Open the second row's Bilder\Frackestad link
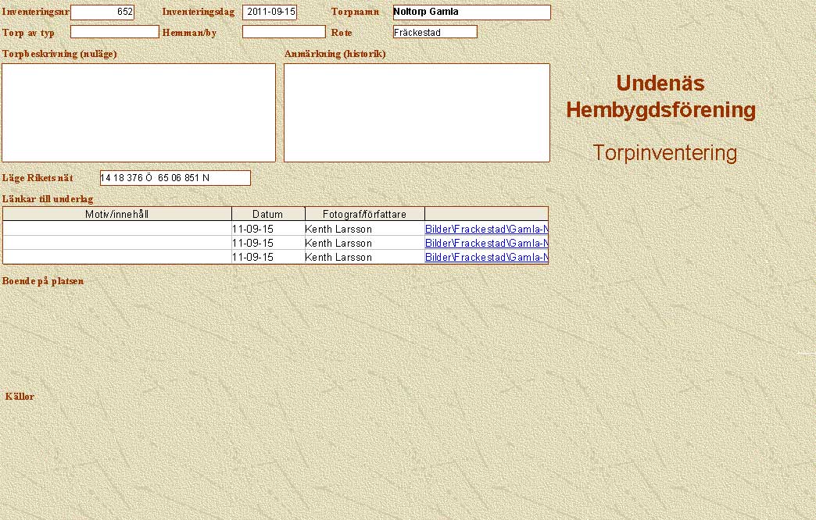 (x=485, y=244)
